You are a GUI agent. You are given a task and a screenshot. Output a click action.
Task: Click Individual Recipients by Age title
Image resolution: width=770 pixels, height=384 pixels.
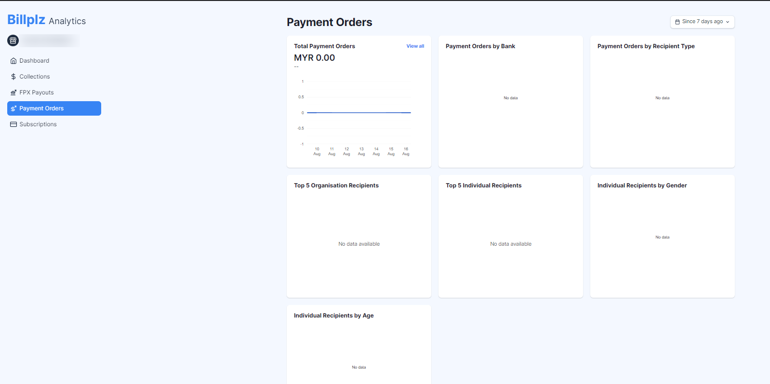(334, 316)
